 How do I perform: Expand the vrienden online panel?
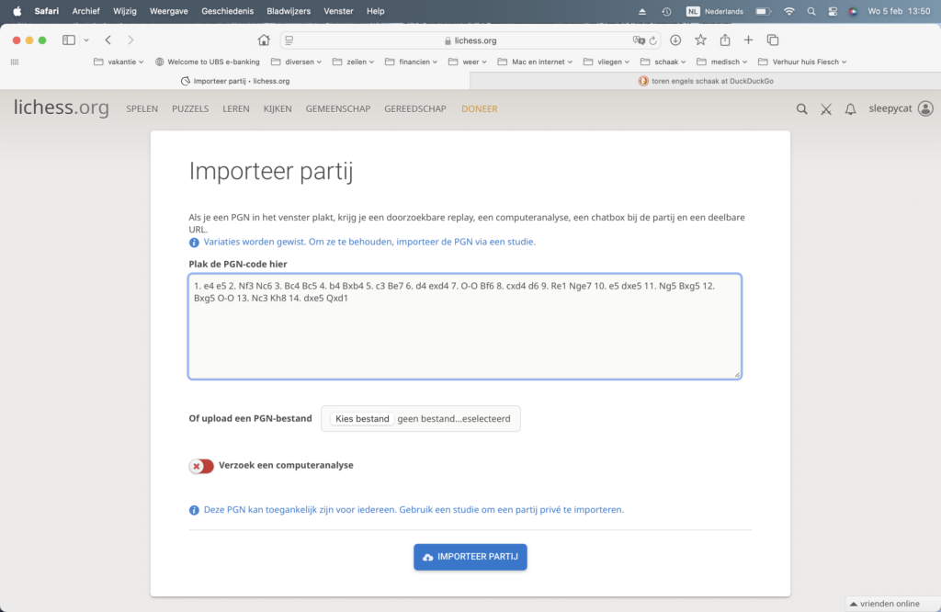click(x=891, y=604)
